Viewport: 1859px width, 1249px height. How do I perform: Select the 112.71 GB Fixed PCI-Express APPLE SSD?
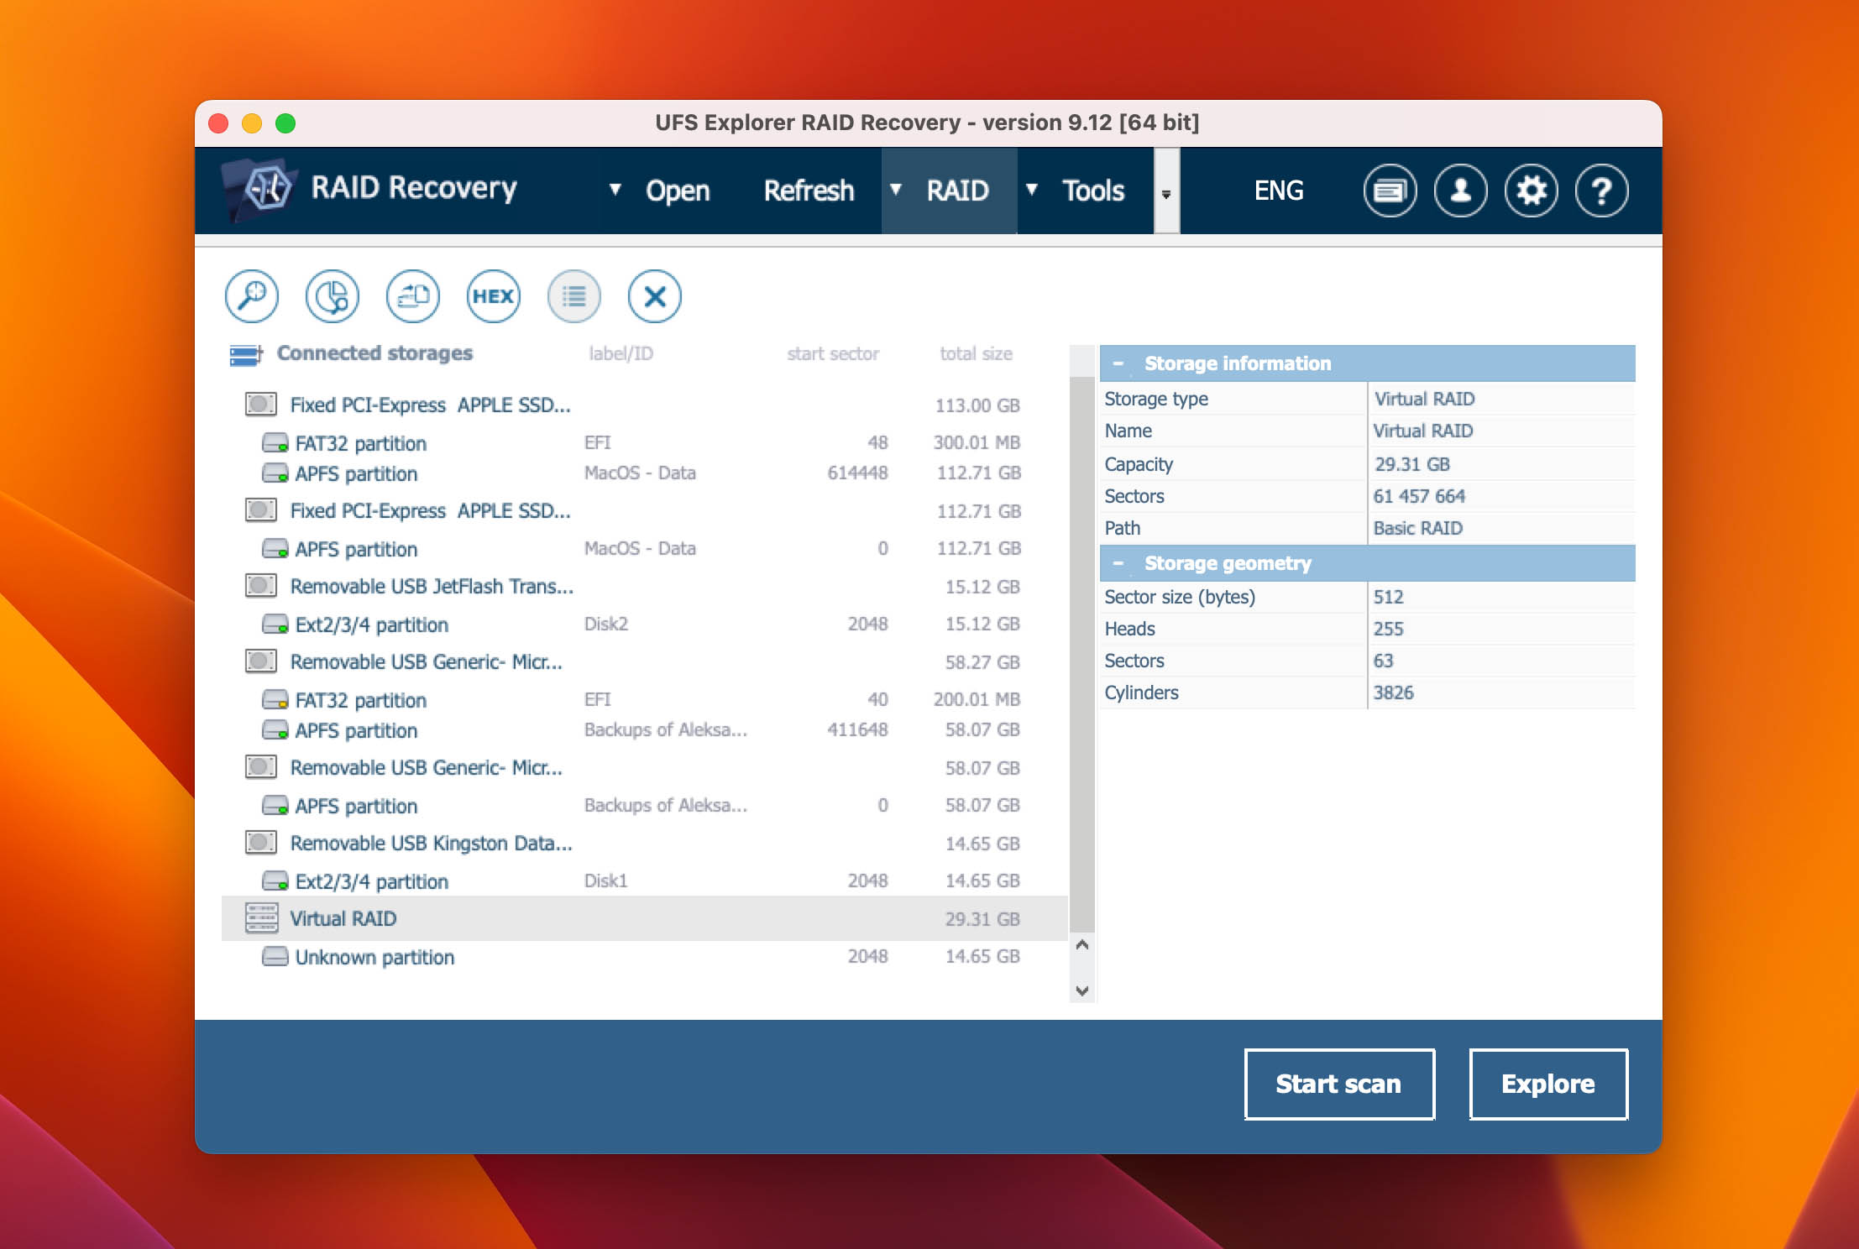point(644,510)
